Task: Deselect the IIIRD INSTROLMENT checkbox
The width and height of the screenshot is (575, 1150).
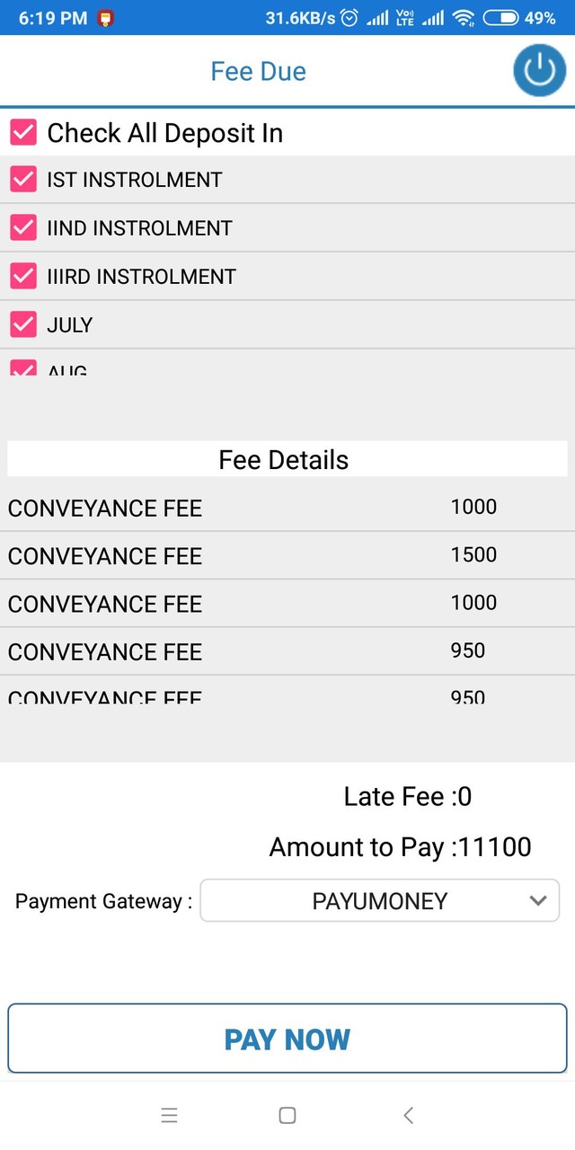Action: 23,277
